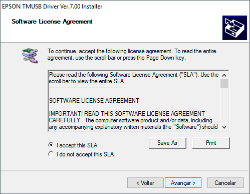Image resolution: width=250 pixels, height=194 pixels.
Task: Click the EPSON TMUSB Driver installer title bar
Action: point(125,7)
